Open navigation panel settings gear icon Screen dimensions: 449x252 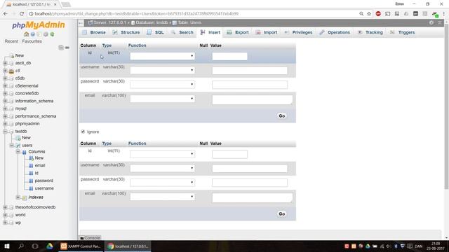[x=46, y=34]
